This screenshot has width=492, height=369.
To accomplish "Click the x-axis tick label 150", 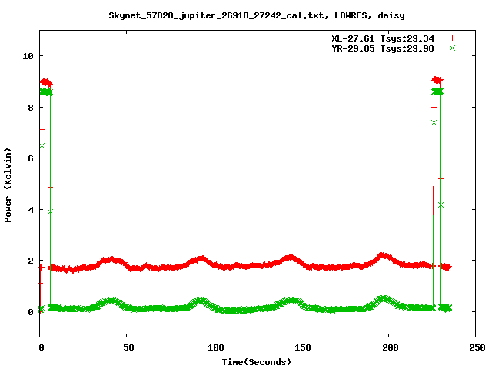I will pos(302,347).
